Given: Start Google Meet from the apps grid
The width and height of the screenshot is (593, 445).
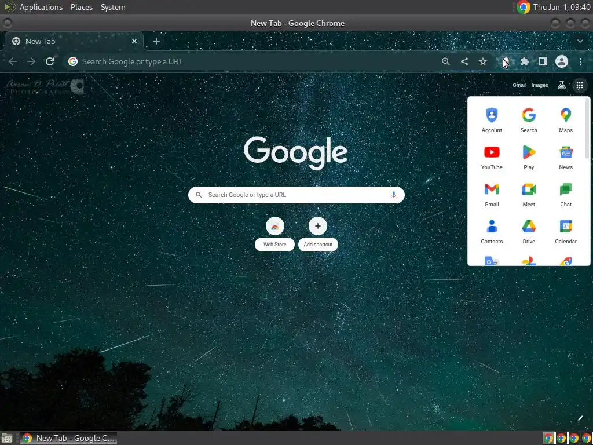Looking at the screenshot, I should coord(529,194).
